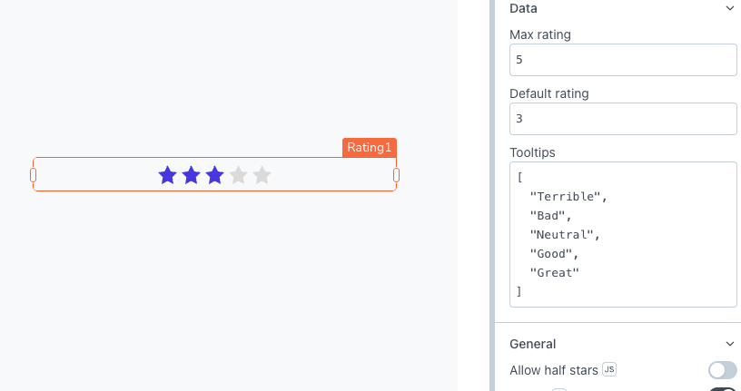Toggle the partially visible switch below Allow half stars

pyautogui.click(x=723, y=389)
